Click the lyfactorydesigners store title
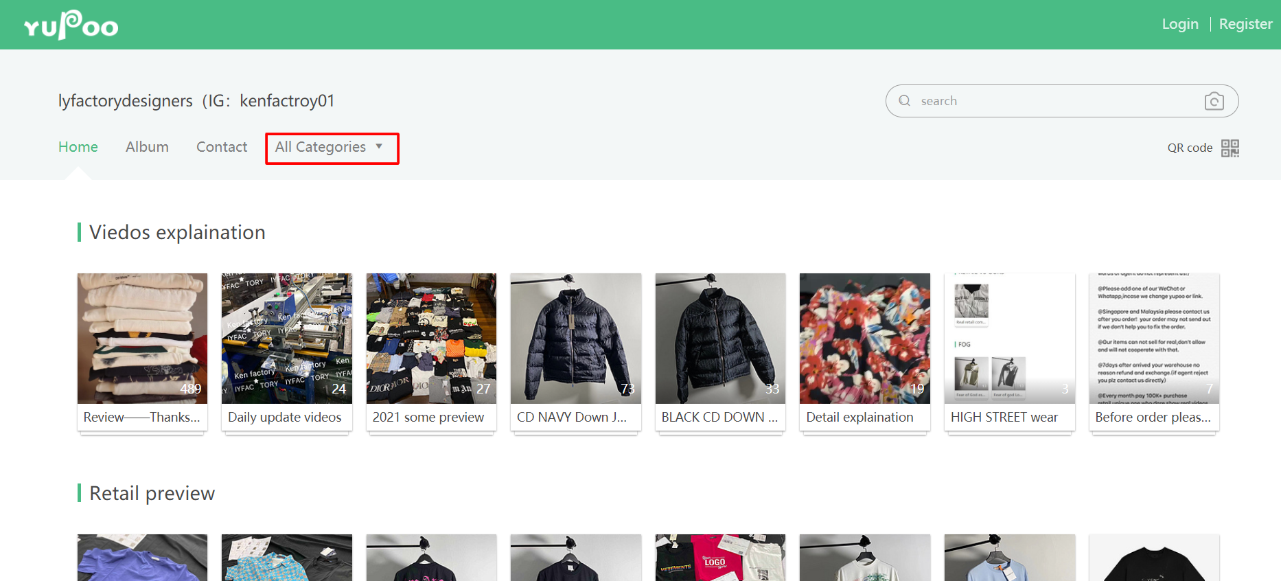The height and width of the screenshot is (581, 1281). [196, 101]
